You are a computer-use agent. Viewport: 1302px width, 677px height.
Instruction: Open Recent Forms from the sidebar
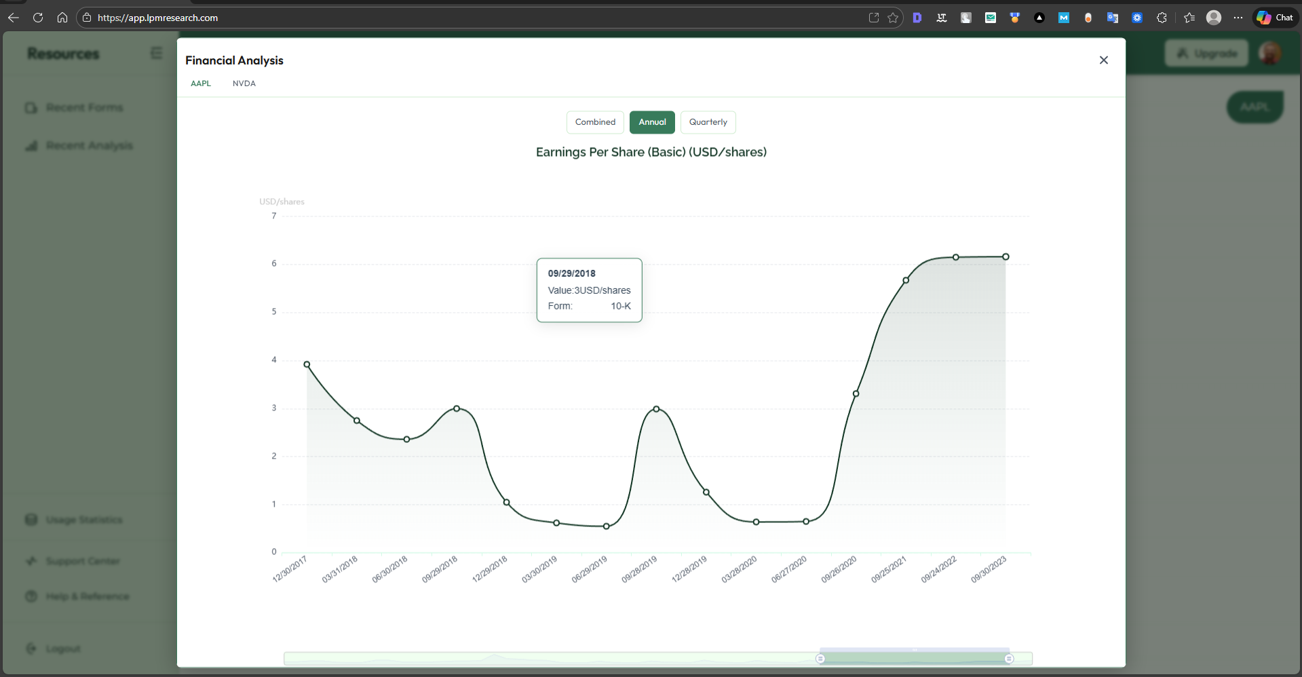click(x=84, y=107)
